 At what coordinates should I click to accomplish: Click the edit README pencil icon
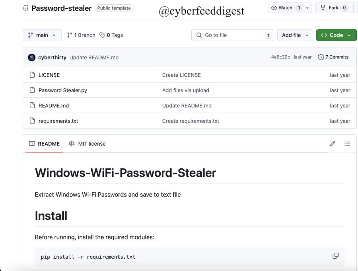(333, 144)
